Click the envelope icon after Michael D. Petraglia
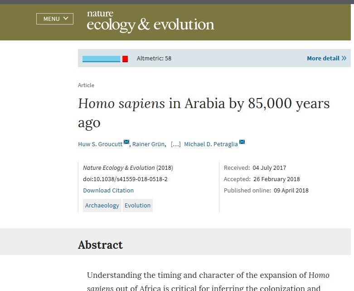354x291 pixels. tap(242, 143)
